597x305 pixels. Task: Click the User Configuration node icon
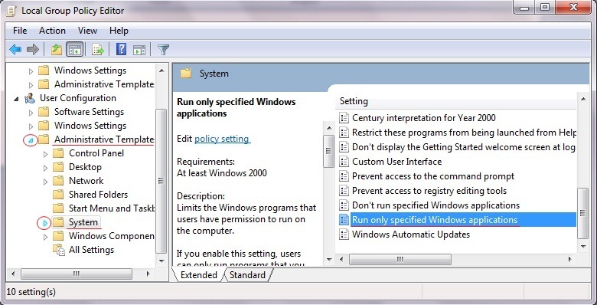[x=29, y=98]
